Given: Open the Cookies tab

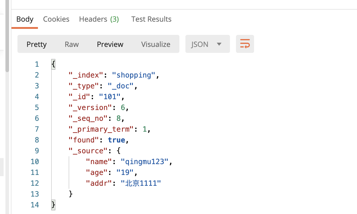Looking at the screenshot, I should pos(56,19).
